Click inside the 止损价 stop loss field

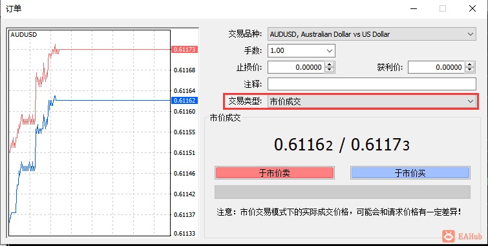[x=295, y=67]
